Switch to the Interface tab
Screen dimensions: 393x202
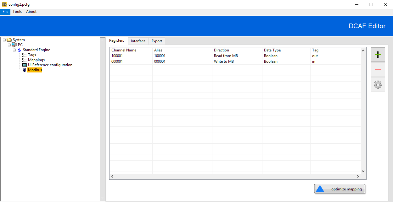point(138,41)
